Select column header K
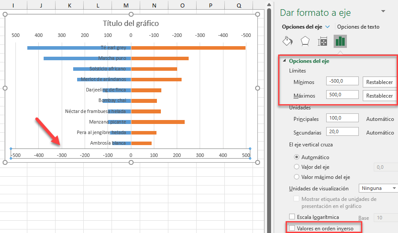The height and width of the screenshot is (233, 398). [70, 5]
